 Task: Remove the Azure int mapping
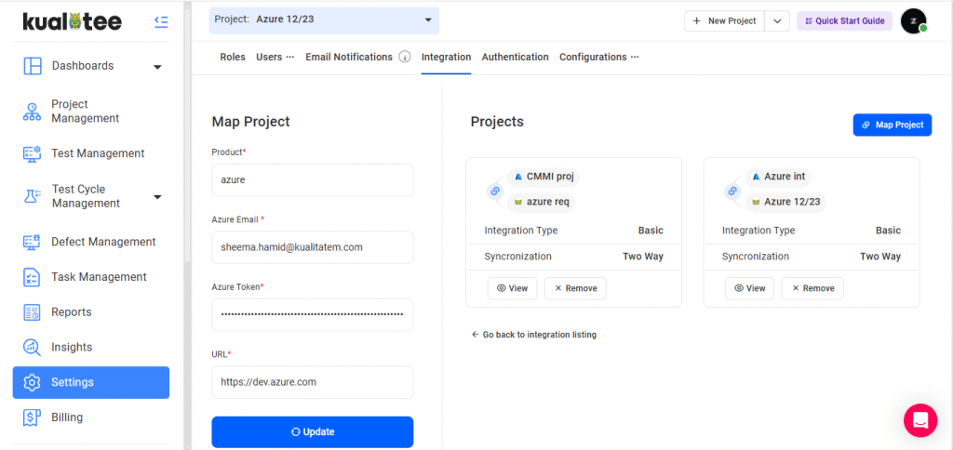(812, 288)
